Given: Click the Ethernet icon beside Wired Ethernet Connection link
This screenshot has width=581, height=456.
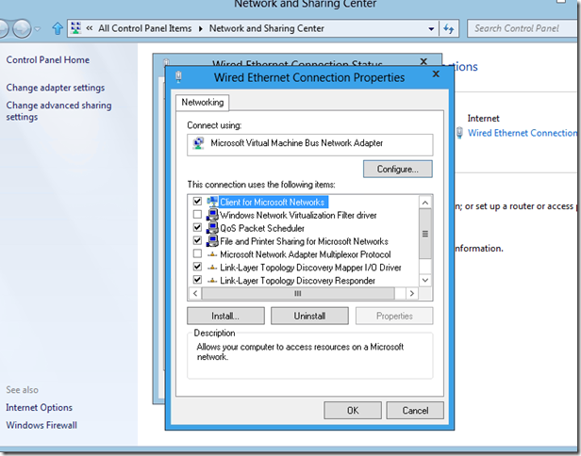Looking at the screenshot, I should pos(459,133).
